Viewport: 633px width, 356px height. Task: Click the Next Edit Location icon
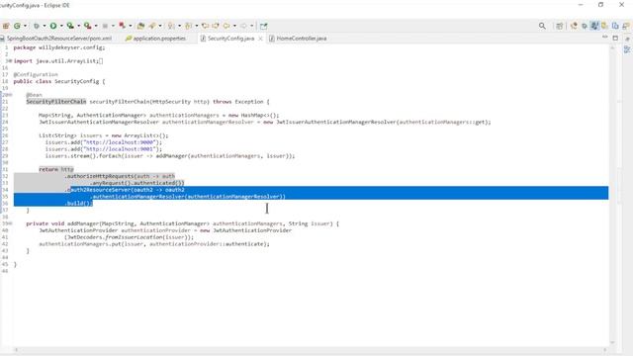pyautogui.click(x=216, y=26)
